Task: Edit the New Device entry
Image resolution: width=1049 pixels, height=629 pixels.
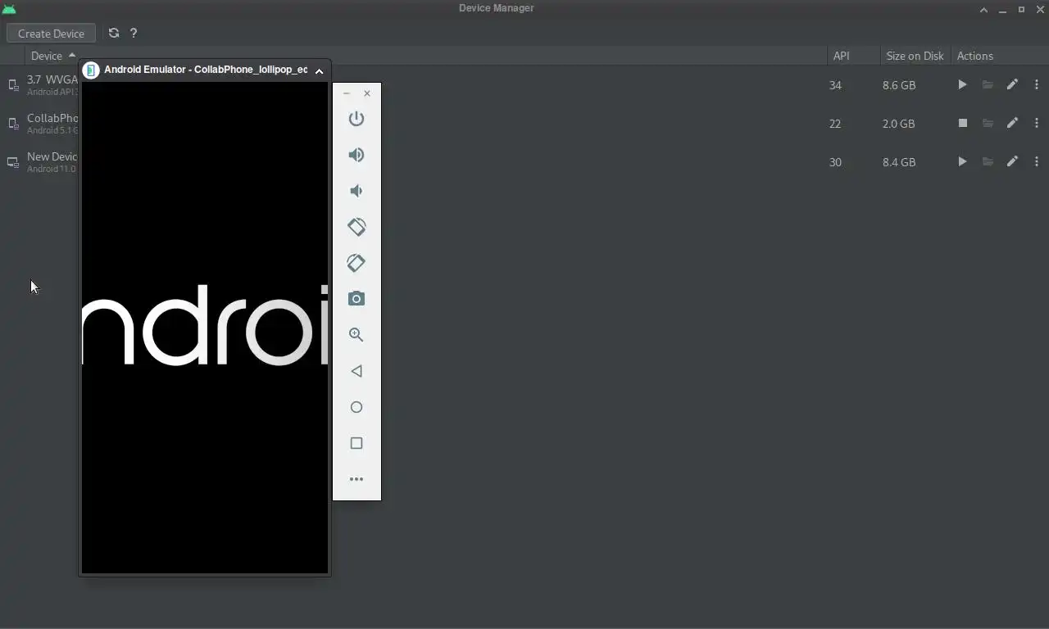Action: click(x=1012, y=161)
